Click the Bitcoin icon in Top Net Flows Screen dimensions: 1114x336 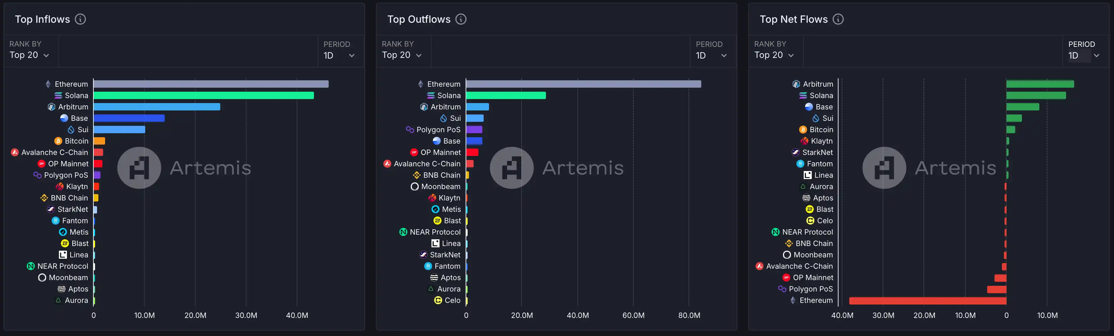803,130
